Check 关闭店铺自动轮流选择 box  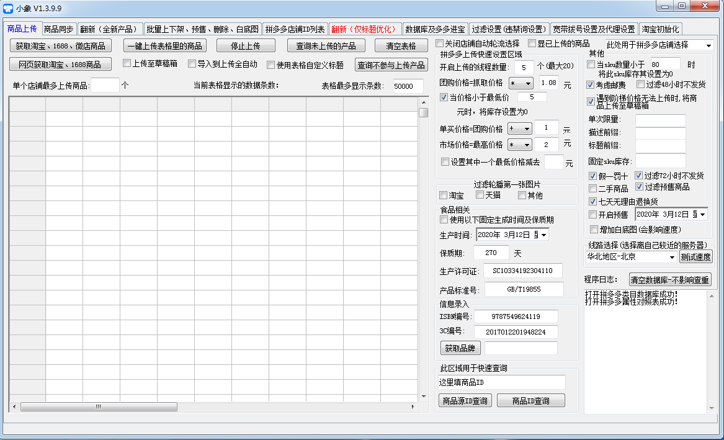440,43
